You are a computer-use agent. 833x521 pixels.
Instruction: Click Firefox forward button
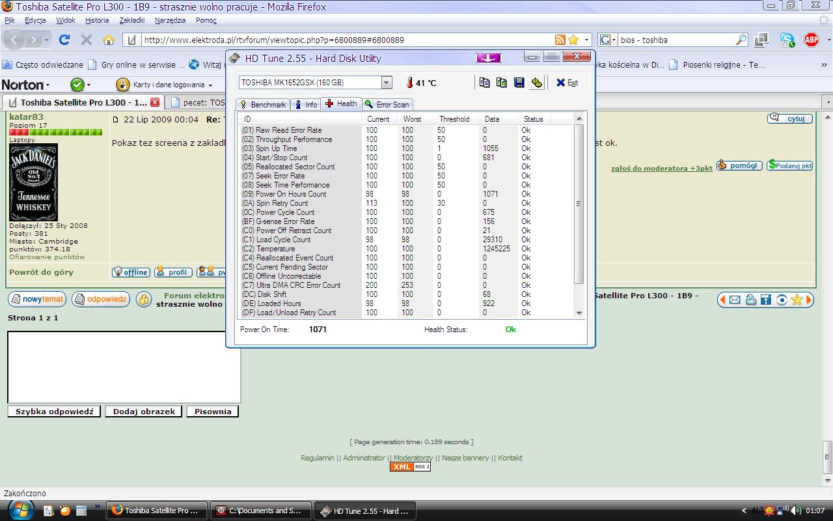tap(34, 40)
